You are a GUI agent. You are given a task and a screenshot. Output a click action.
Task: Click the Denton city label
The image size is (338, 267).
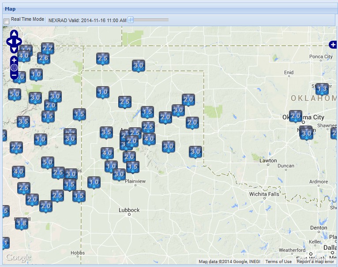[x=319, y=228]
